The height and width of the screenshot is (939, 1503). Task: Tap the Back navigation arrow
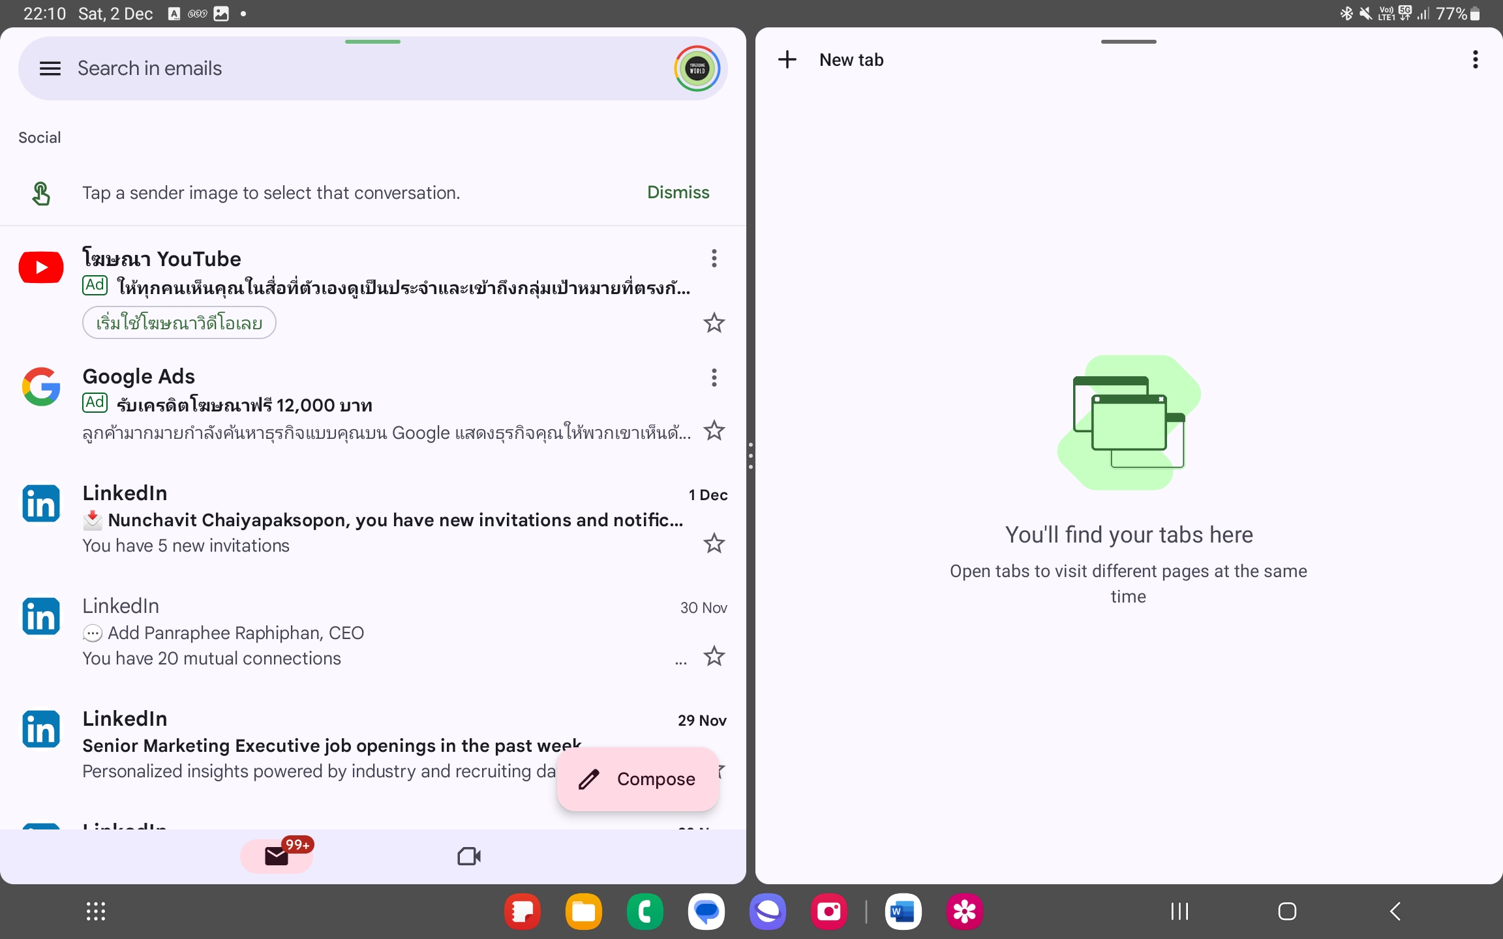tap(1395, 911)
